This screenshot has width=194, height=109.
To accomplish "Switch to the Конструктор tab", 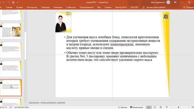I will (x=32, y=7).
